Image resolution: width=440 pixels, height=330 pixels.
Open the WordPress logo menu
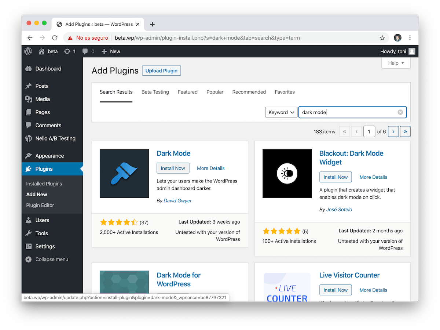tap(28, 51)
